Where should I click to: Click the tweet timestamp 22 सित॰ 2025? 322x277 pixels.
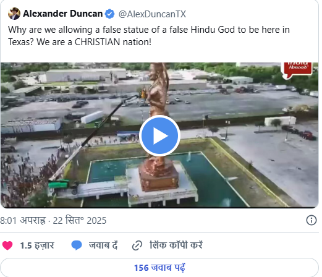[80, 220]
